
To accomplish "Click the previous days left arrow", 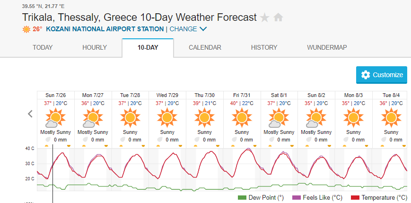I will (30, 114).
